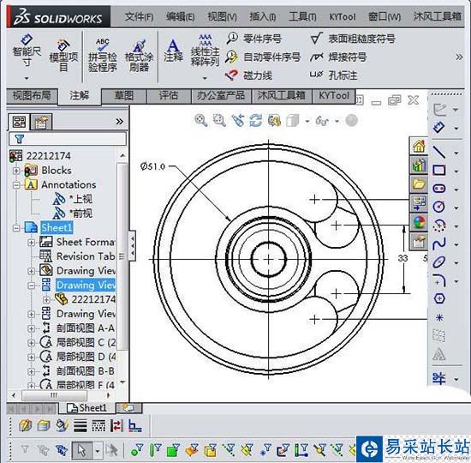Click the Model Items button (模型项目)
This screenshot has width=471, height=463.
pyautogui.click(x=63, y=56)
